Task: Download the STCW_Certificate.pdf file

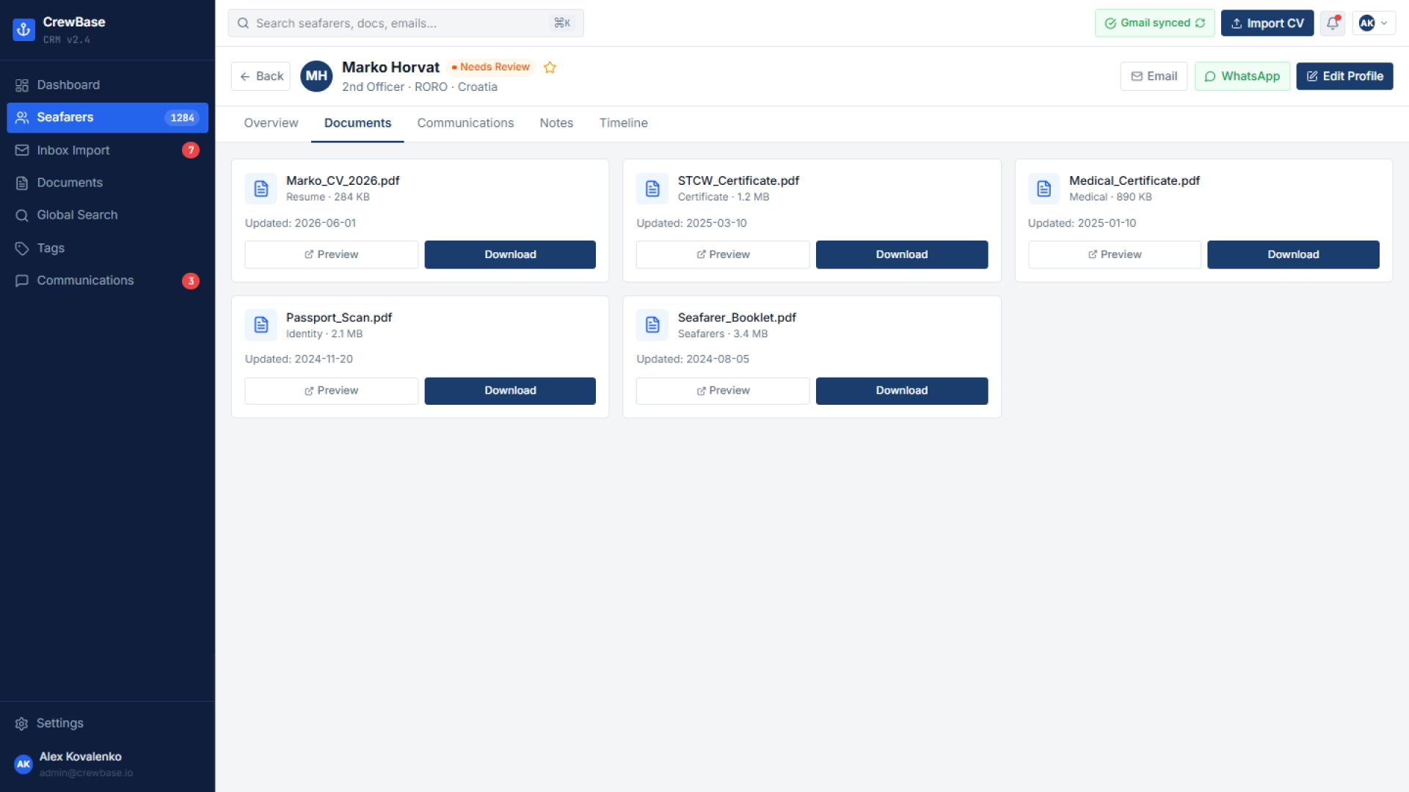Action: coord(901,254)
